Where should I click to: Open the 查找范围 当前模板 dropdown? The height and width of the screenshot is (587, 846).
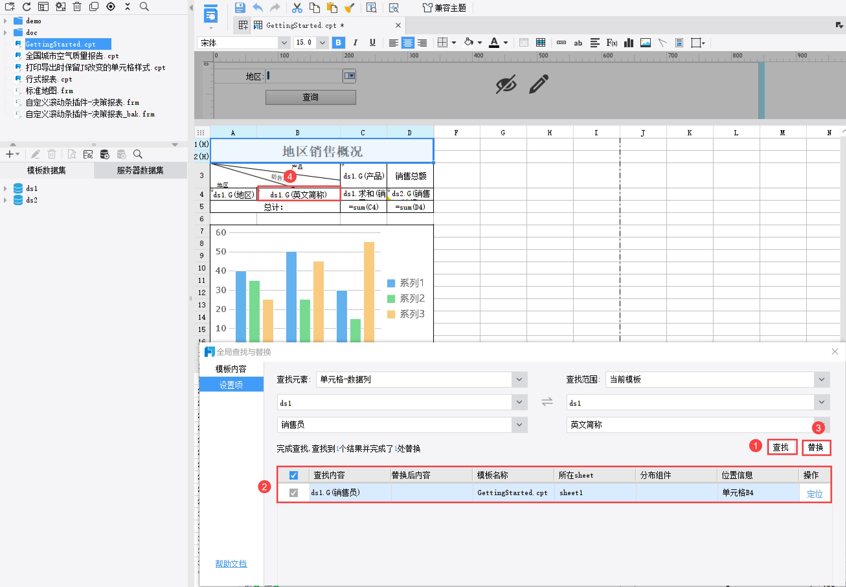point(821,380)
